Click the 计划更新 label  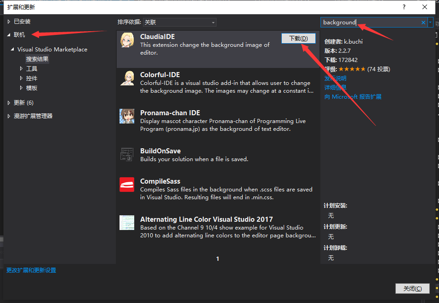(336, 227)
